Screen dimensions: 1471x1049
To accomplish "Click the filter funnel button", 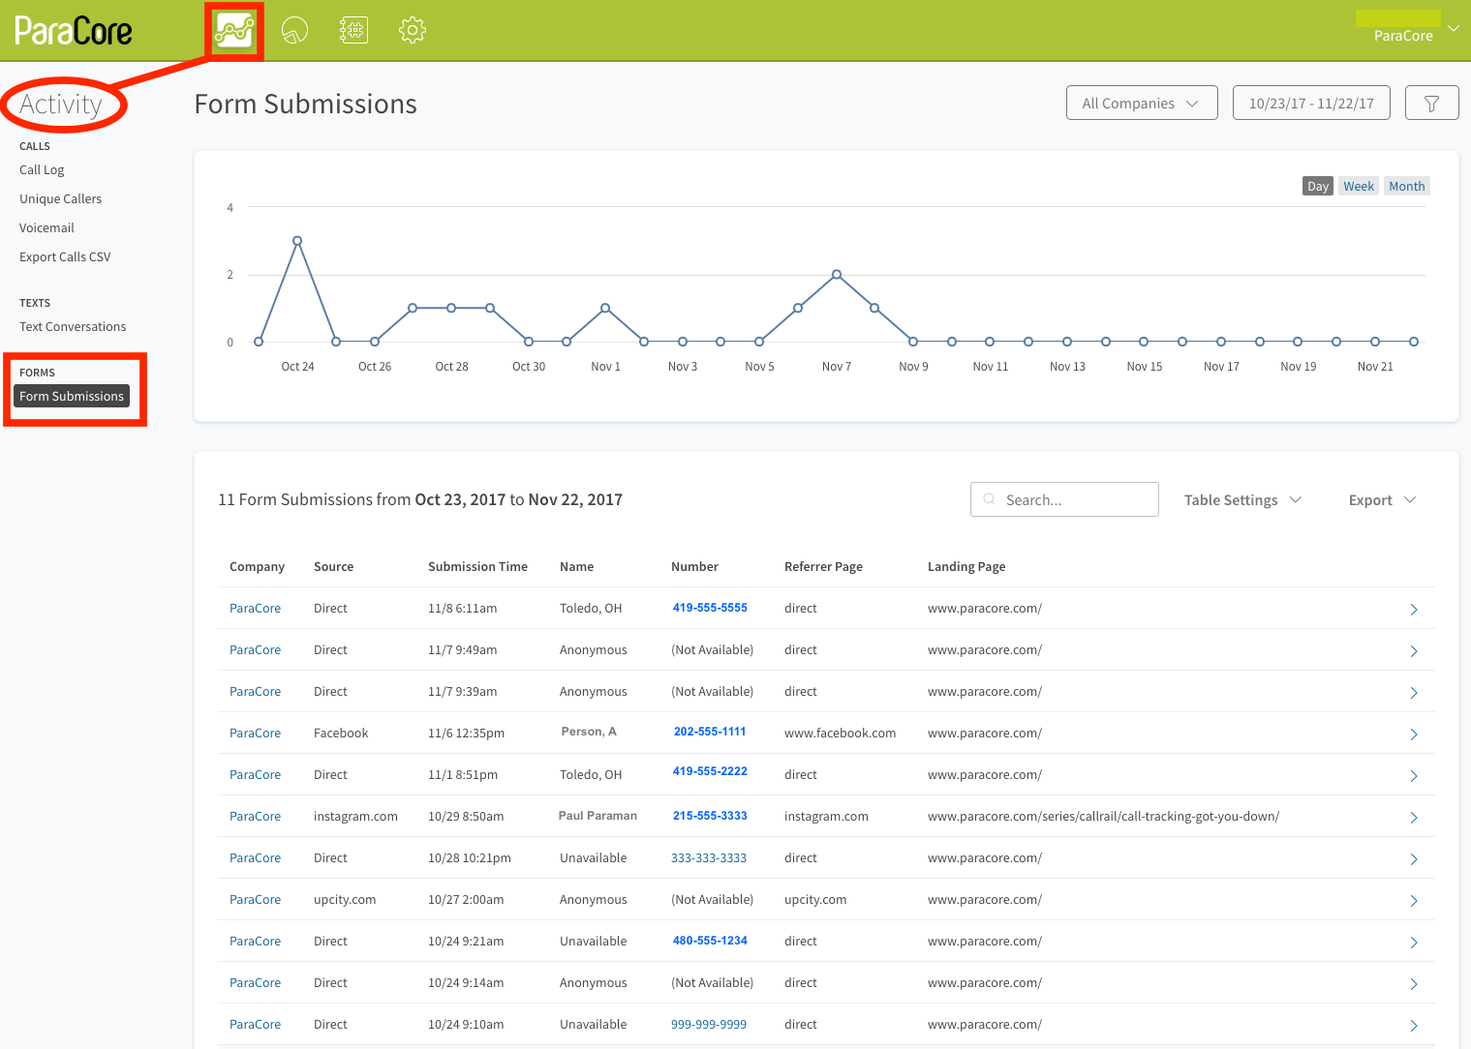I will [1431, 104].
